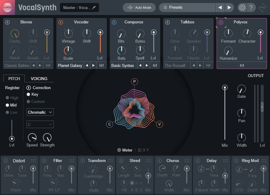The image size is (270, 195).
Task: Click the help question mark icon
Action: 251,7
